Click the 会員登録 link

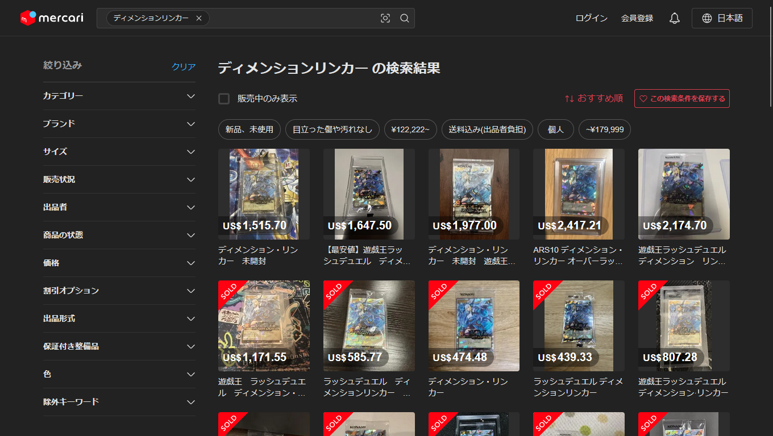point(637,18)
